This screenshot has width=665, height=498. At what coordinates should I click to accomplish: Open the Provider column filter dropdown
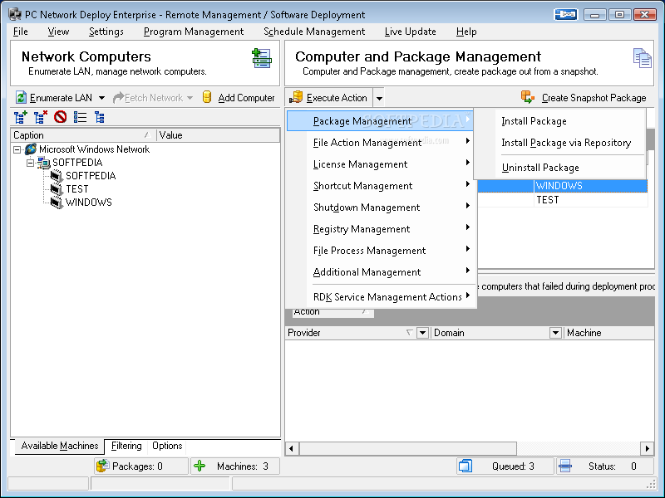[422, 333]
